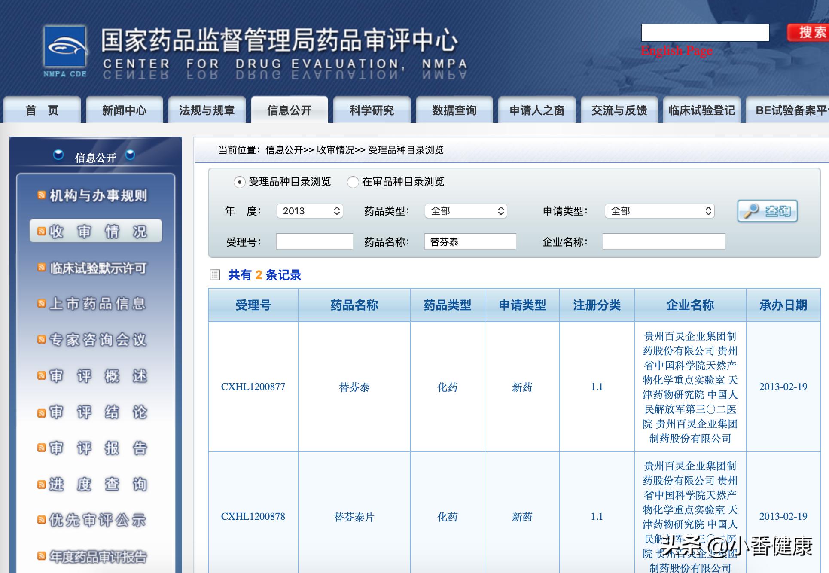The width and height of the screenshot is (829, 573).
Task: Click the RSS icon beside 优先审评公示
Action: (x=41, y=521)
